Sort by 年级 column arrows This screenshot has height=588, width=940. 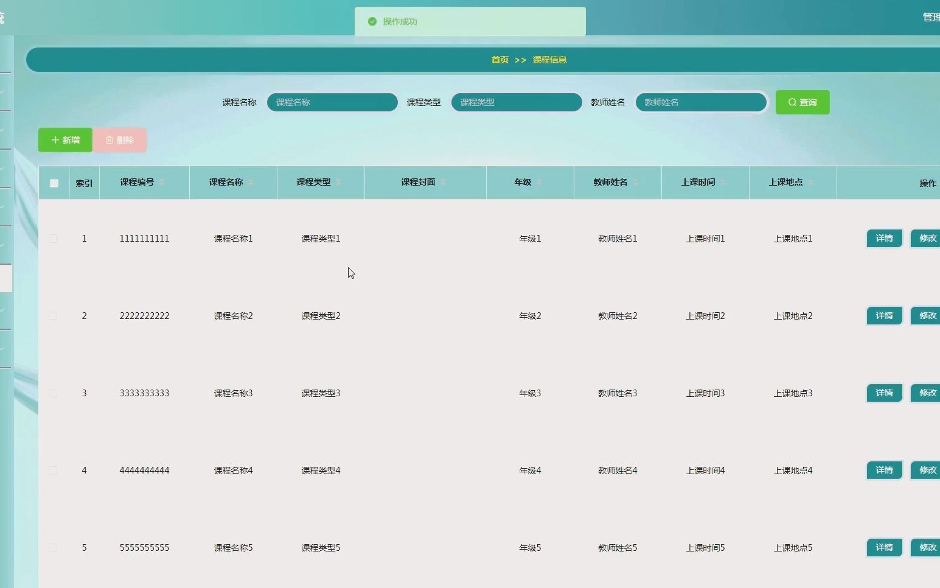click(x=539, y=182)
